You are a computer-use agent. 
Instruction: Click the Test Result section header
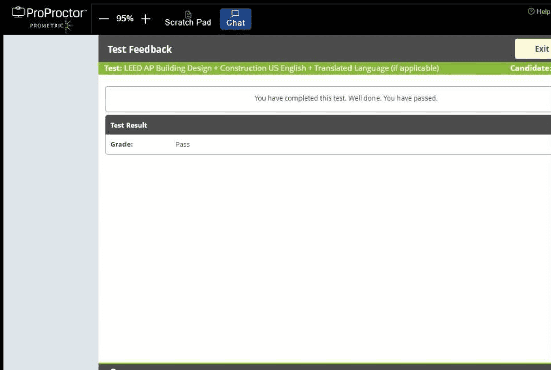click(x=129, y=125)
